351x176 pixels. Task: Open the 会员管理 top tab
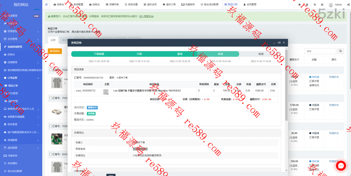tap(250, 5)
